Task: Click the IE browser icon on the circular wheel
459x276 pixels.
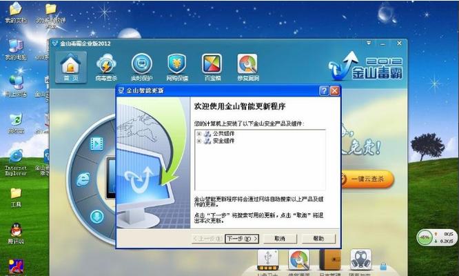Action: (x=83, y=179)
